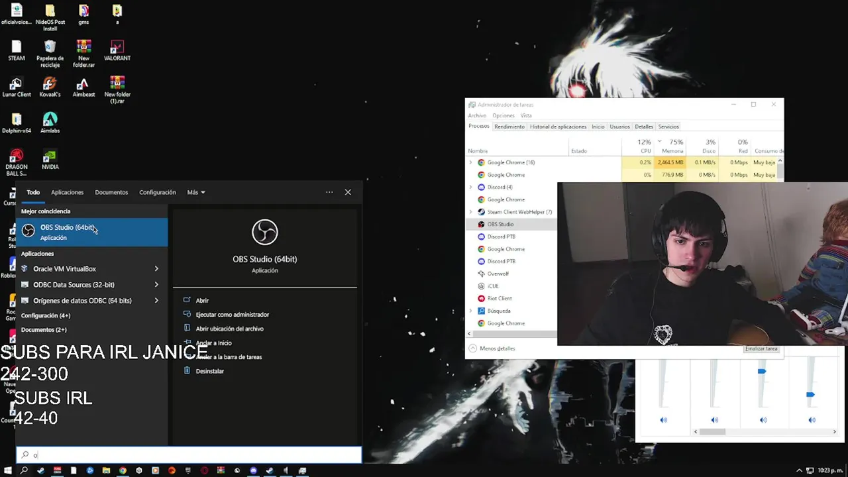This screenshot has height=477, width=848.
Task: Select the DRAGON BALL desktop shortcut
Action: pyautogui.click(x=17, y=163)
